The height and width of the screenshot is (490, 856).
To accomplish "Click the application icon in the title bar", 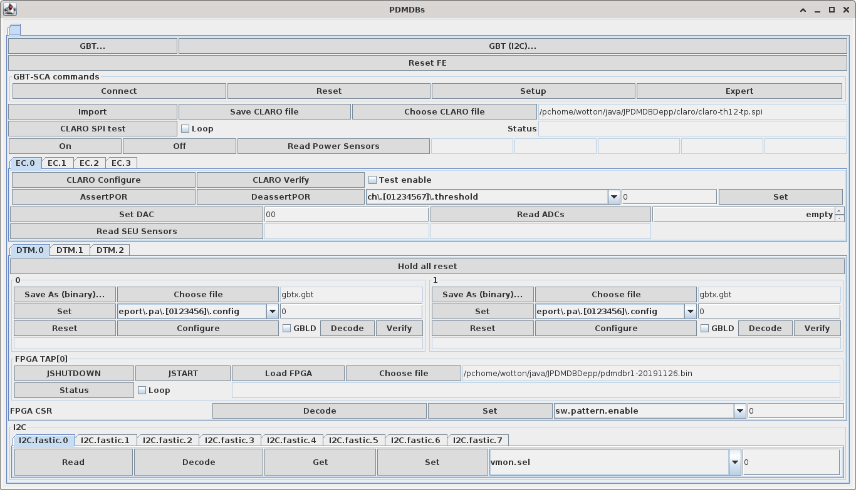I will pyautogui.click(x=9, y=9).
